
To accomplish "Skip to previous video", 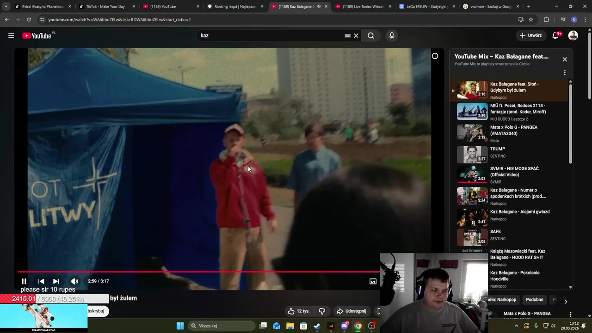I will pos(41,281).
